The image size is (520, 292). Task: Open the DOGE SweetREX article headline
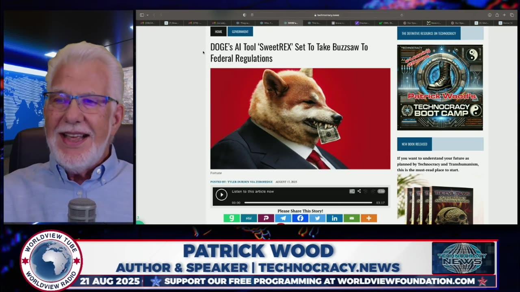pos(289,52)
